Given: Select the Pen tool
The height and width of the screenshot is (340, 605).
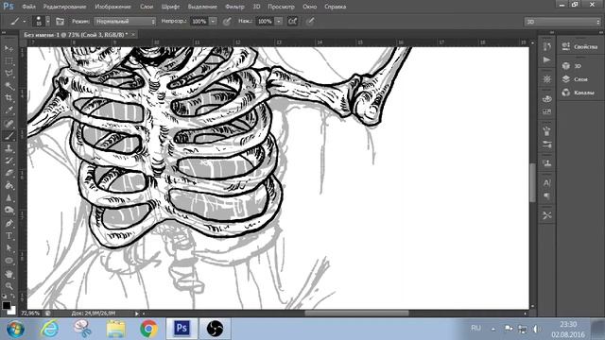Looking at the screenshot, I should coord(9,223).
